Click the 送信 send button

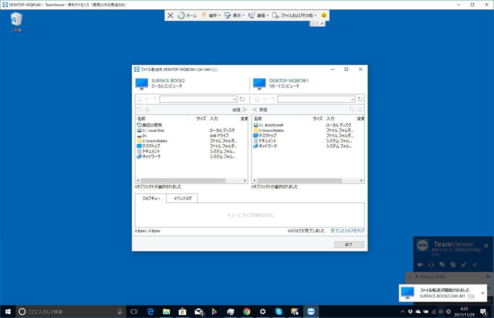[240, 110]
